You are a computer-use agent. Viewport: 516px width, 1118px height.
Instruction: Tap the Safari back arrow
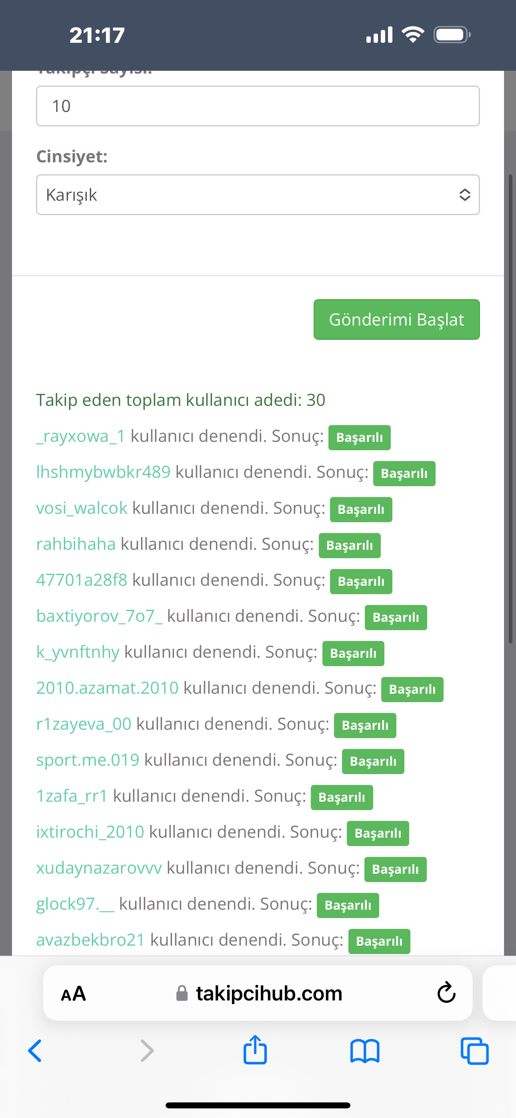35,1051
